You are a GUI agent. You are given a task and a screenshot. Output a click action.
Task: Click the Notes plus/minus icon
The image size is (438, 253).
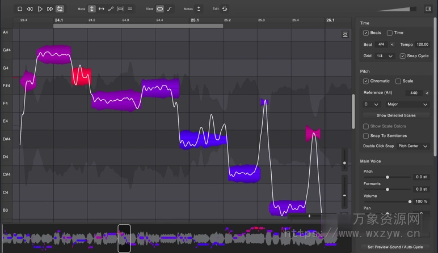[x=199, y=8]
